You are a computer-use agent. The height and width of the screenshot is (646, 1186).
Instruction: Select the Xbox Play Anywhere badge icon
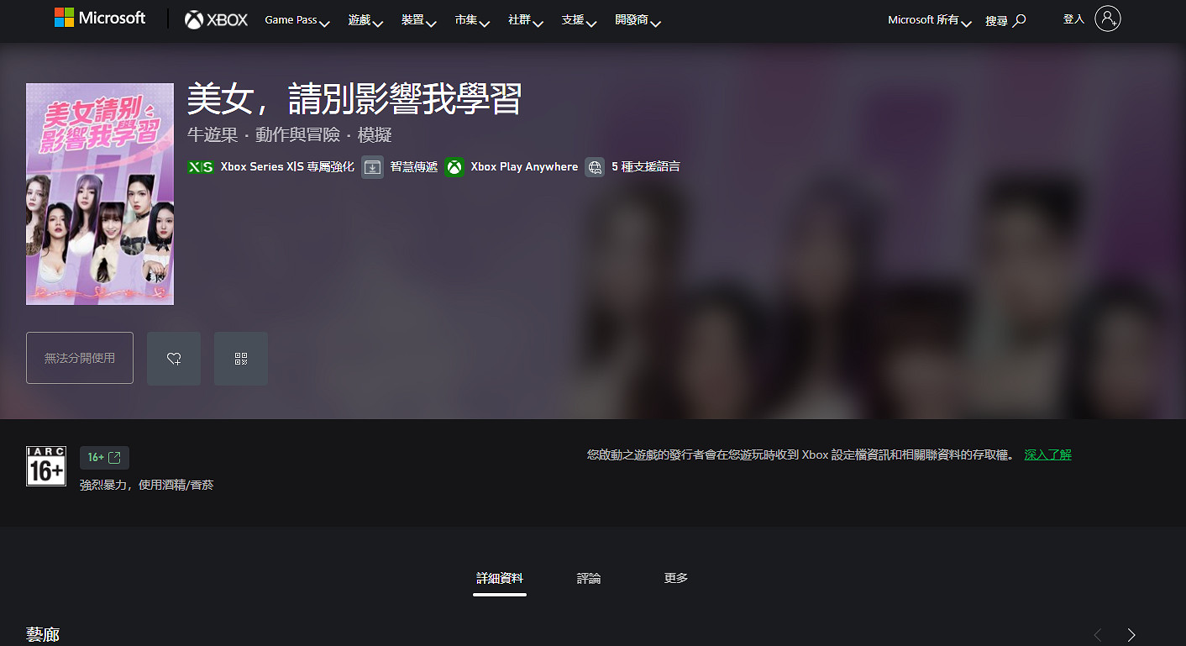454,167
